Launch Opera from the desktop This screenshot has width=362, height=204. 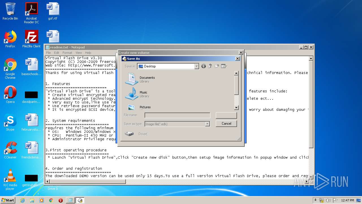click(10, 95)
